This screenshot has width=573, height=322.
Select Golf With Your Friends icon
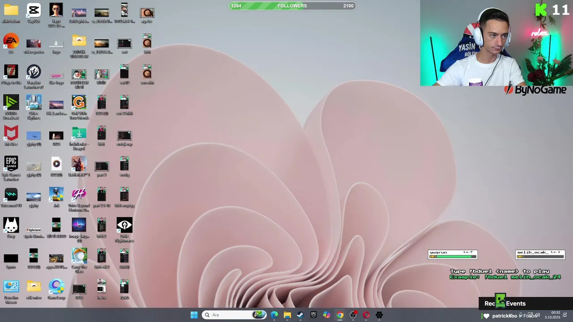pos(79,107)
